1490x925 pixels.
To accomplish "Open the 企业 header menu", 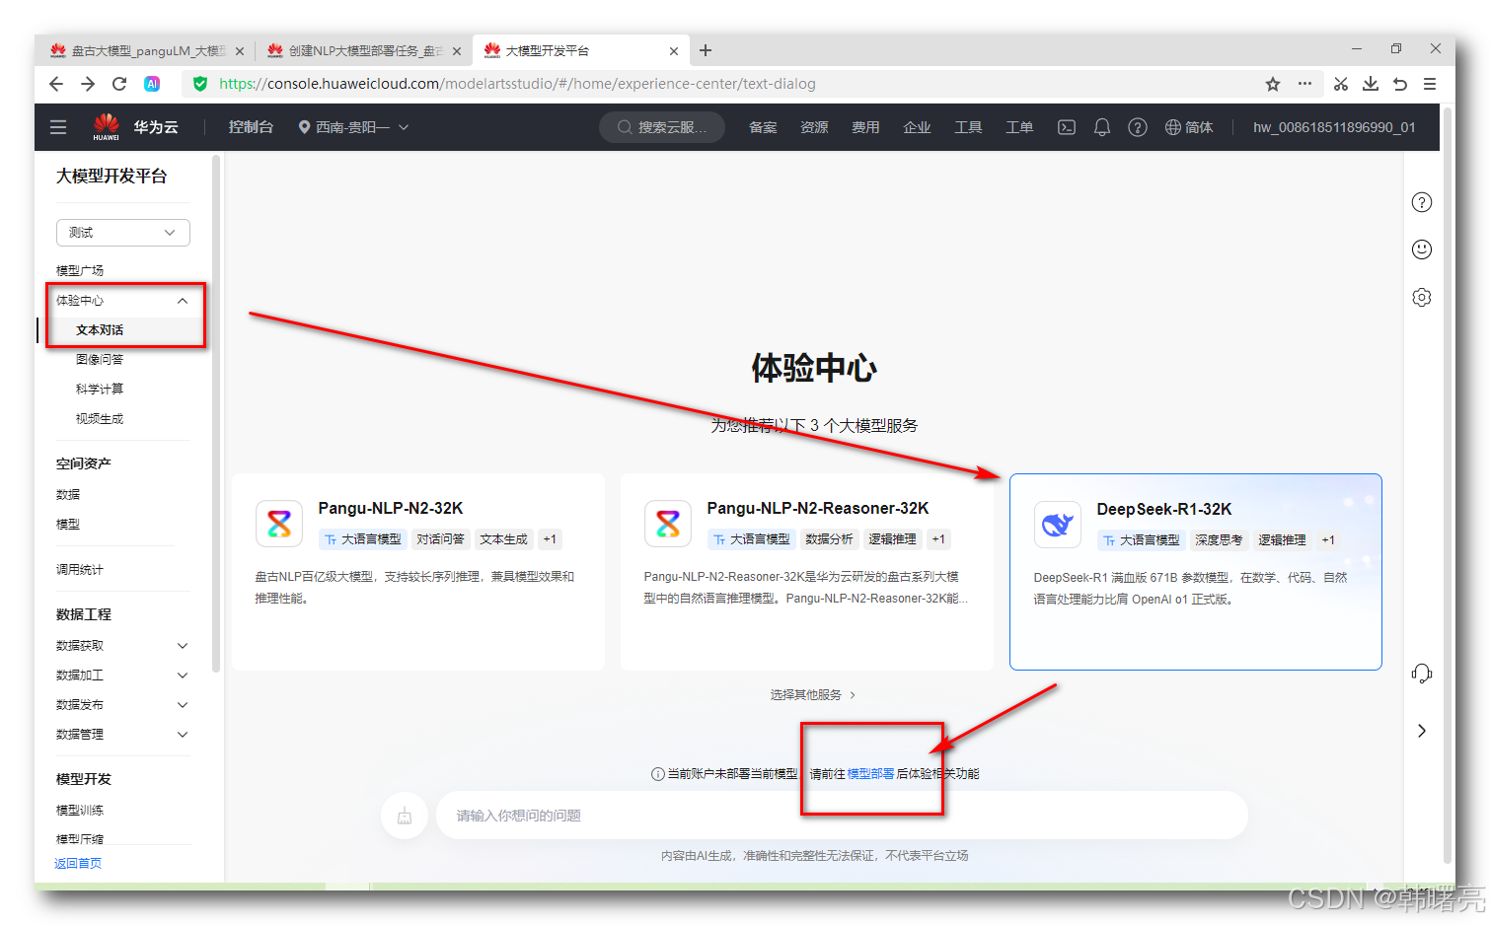I will 917,127.
